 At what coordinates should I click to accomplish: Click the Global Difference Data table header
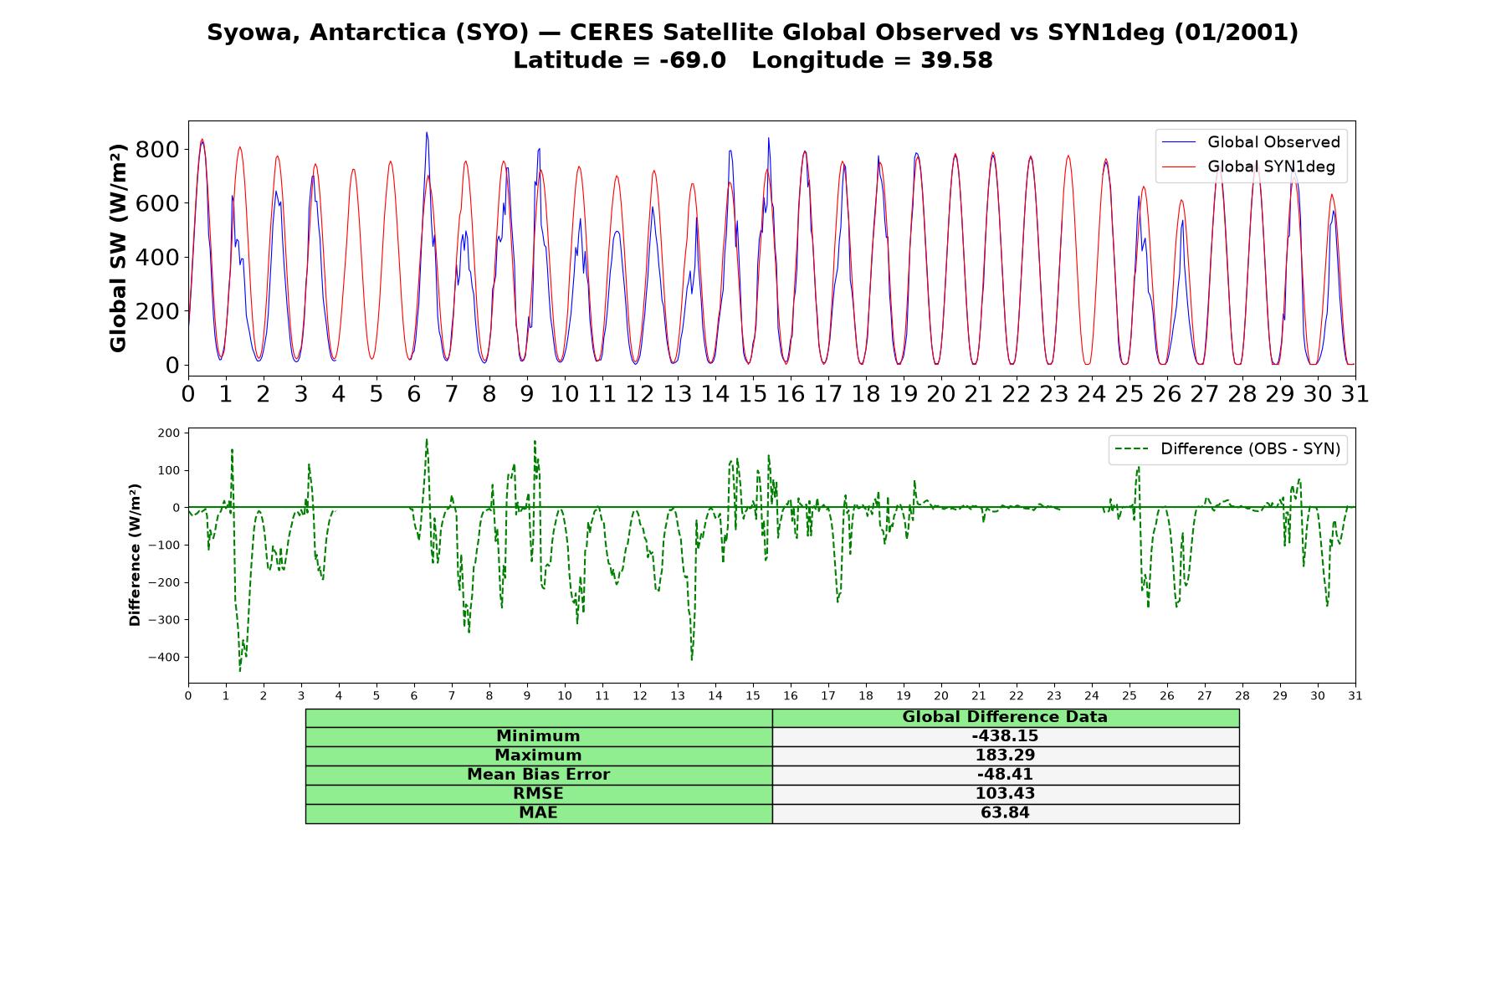pos(1005,717)
